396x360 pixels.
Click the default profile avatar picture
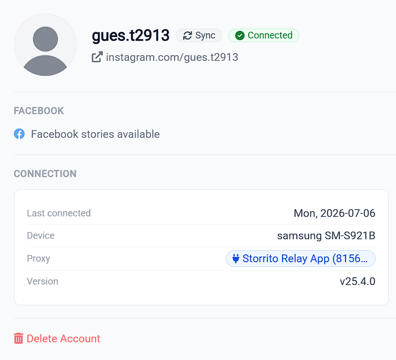coord(45,45)
